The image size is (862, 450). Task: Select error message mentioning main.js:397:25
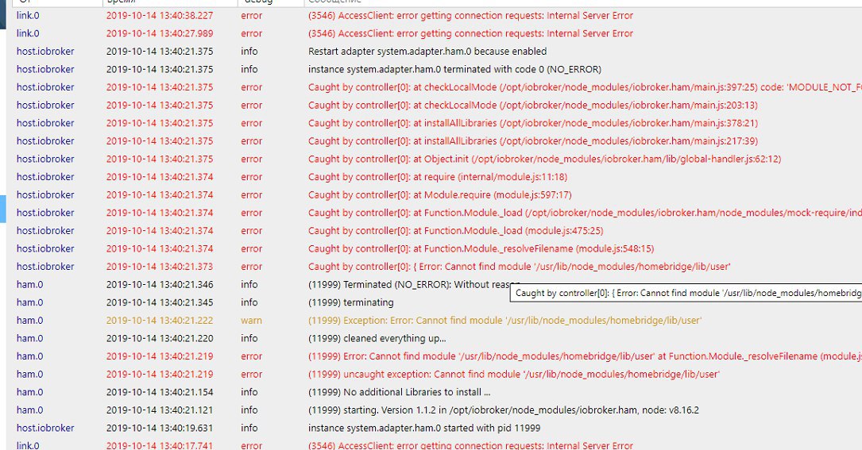point(585,87)
